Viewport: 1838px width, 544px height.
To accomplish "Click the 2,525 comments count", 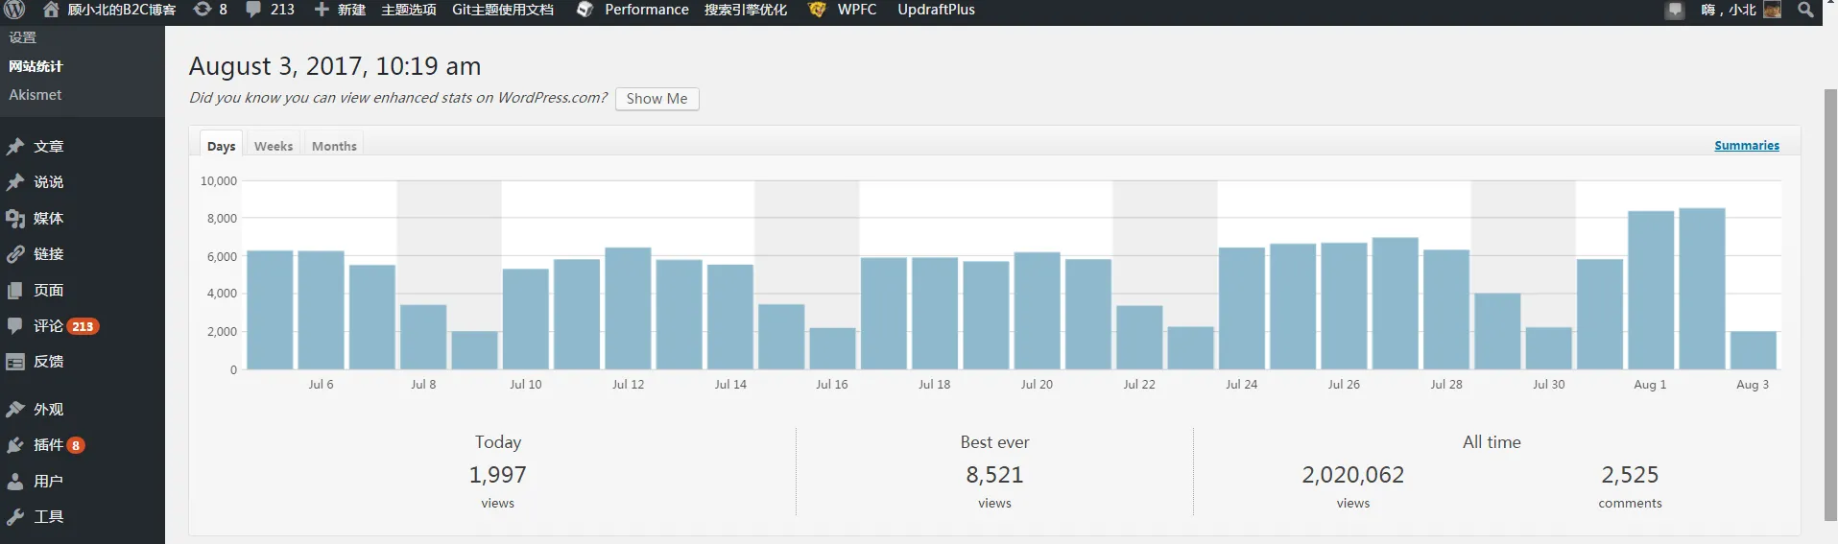I will pos(1630,475).
